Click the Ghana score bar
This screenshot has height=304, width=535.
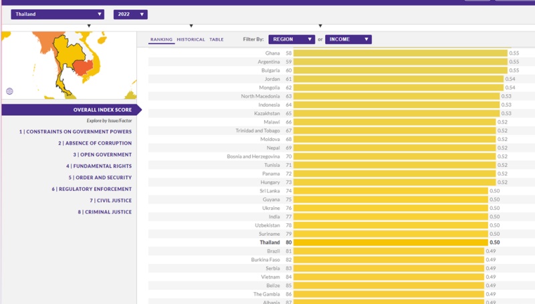tap(400, 53)
